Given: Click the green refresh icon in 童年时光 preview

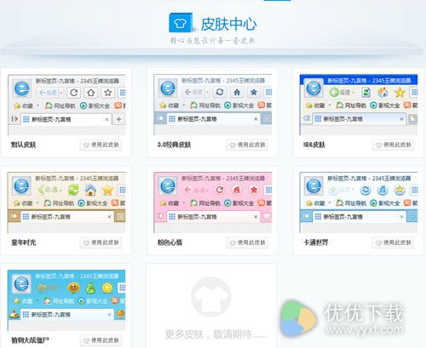Looking at the screenshot, I should tap(73, 190).
